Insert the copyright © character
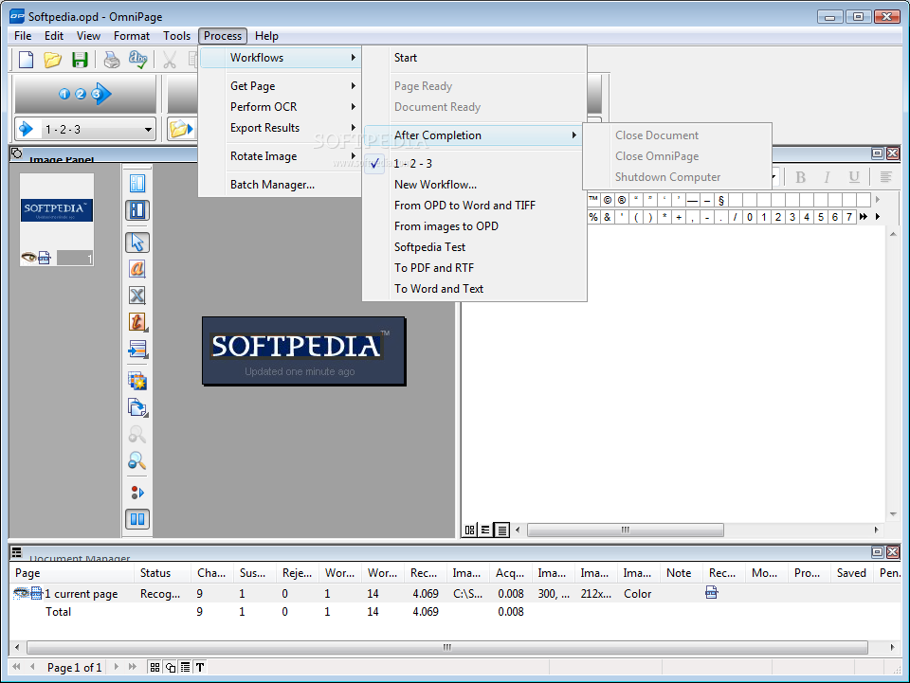Viewport: 910px width, 683px height. tap(608, 200)
